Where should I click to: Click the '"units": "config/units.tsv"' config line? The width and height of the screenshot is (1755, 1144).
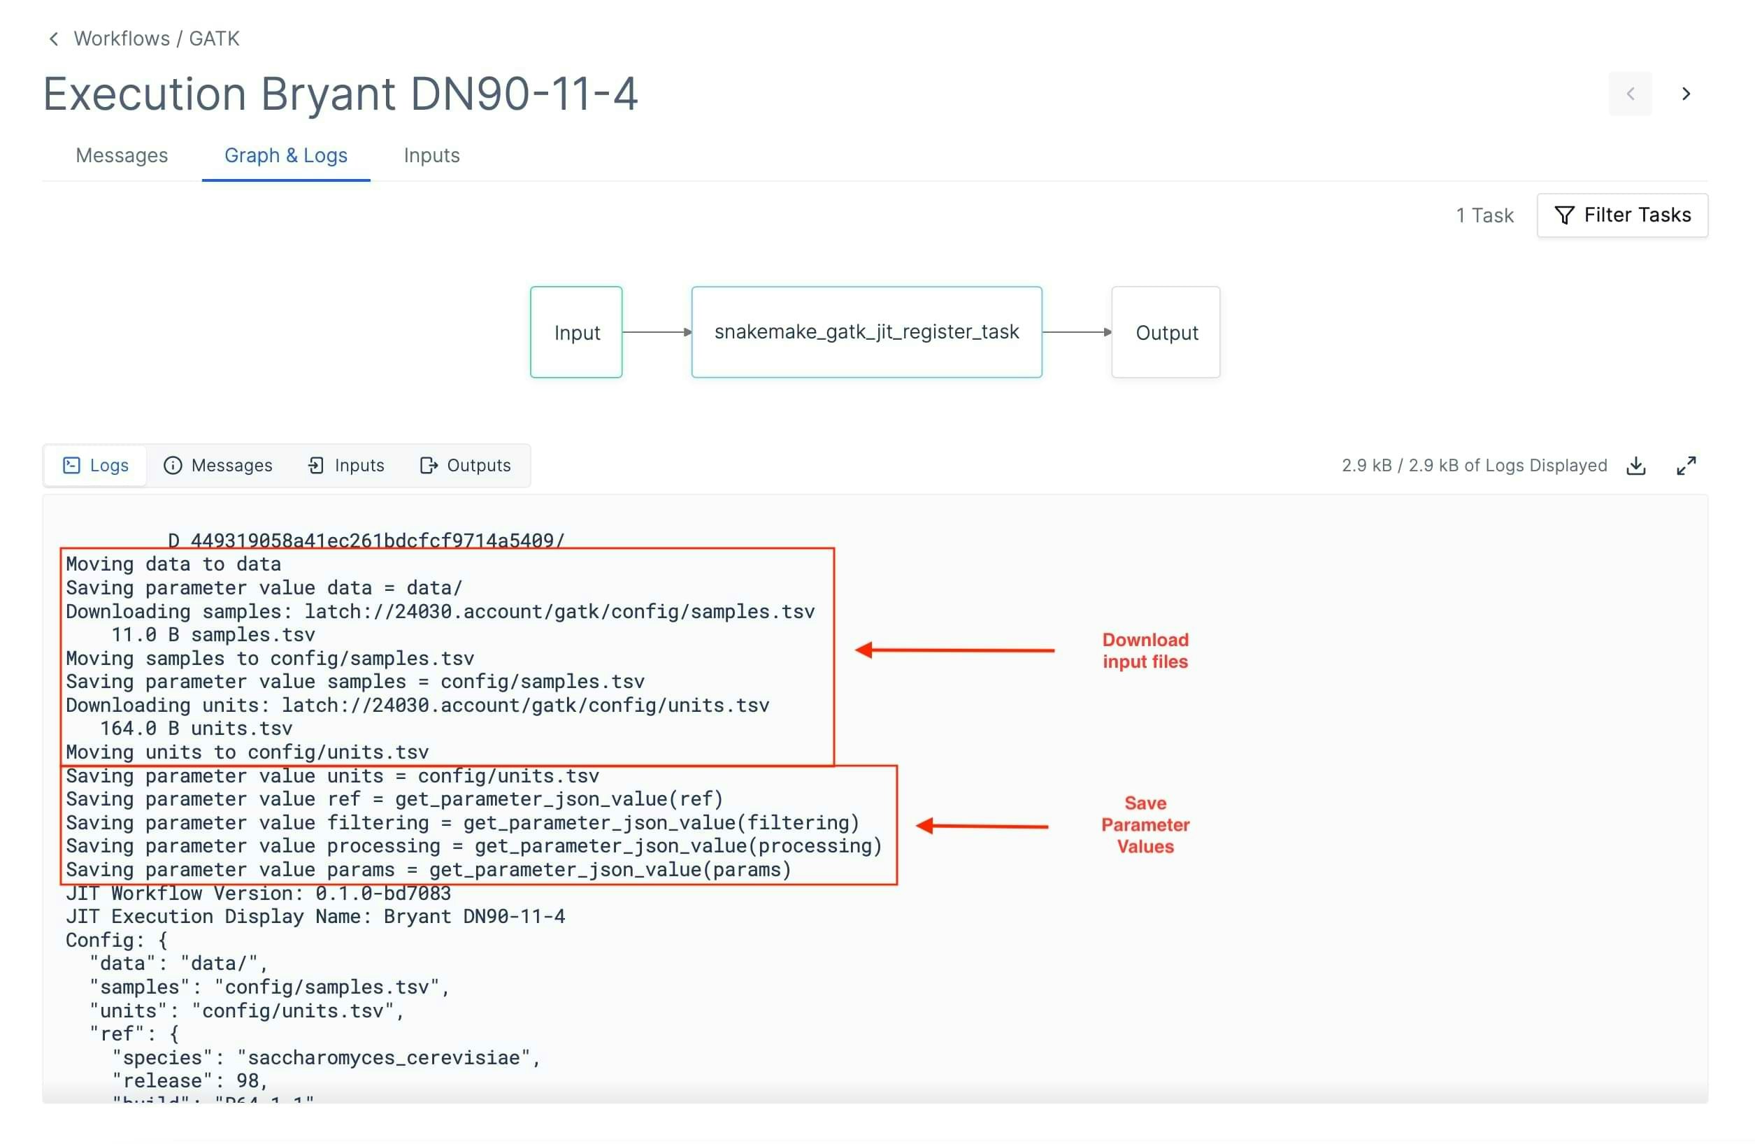(x=247, y=1011)
